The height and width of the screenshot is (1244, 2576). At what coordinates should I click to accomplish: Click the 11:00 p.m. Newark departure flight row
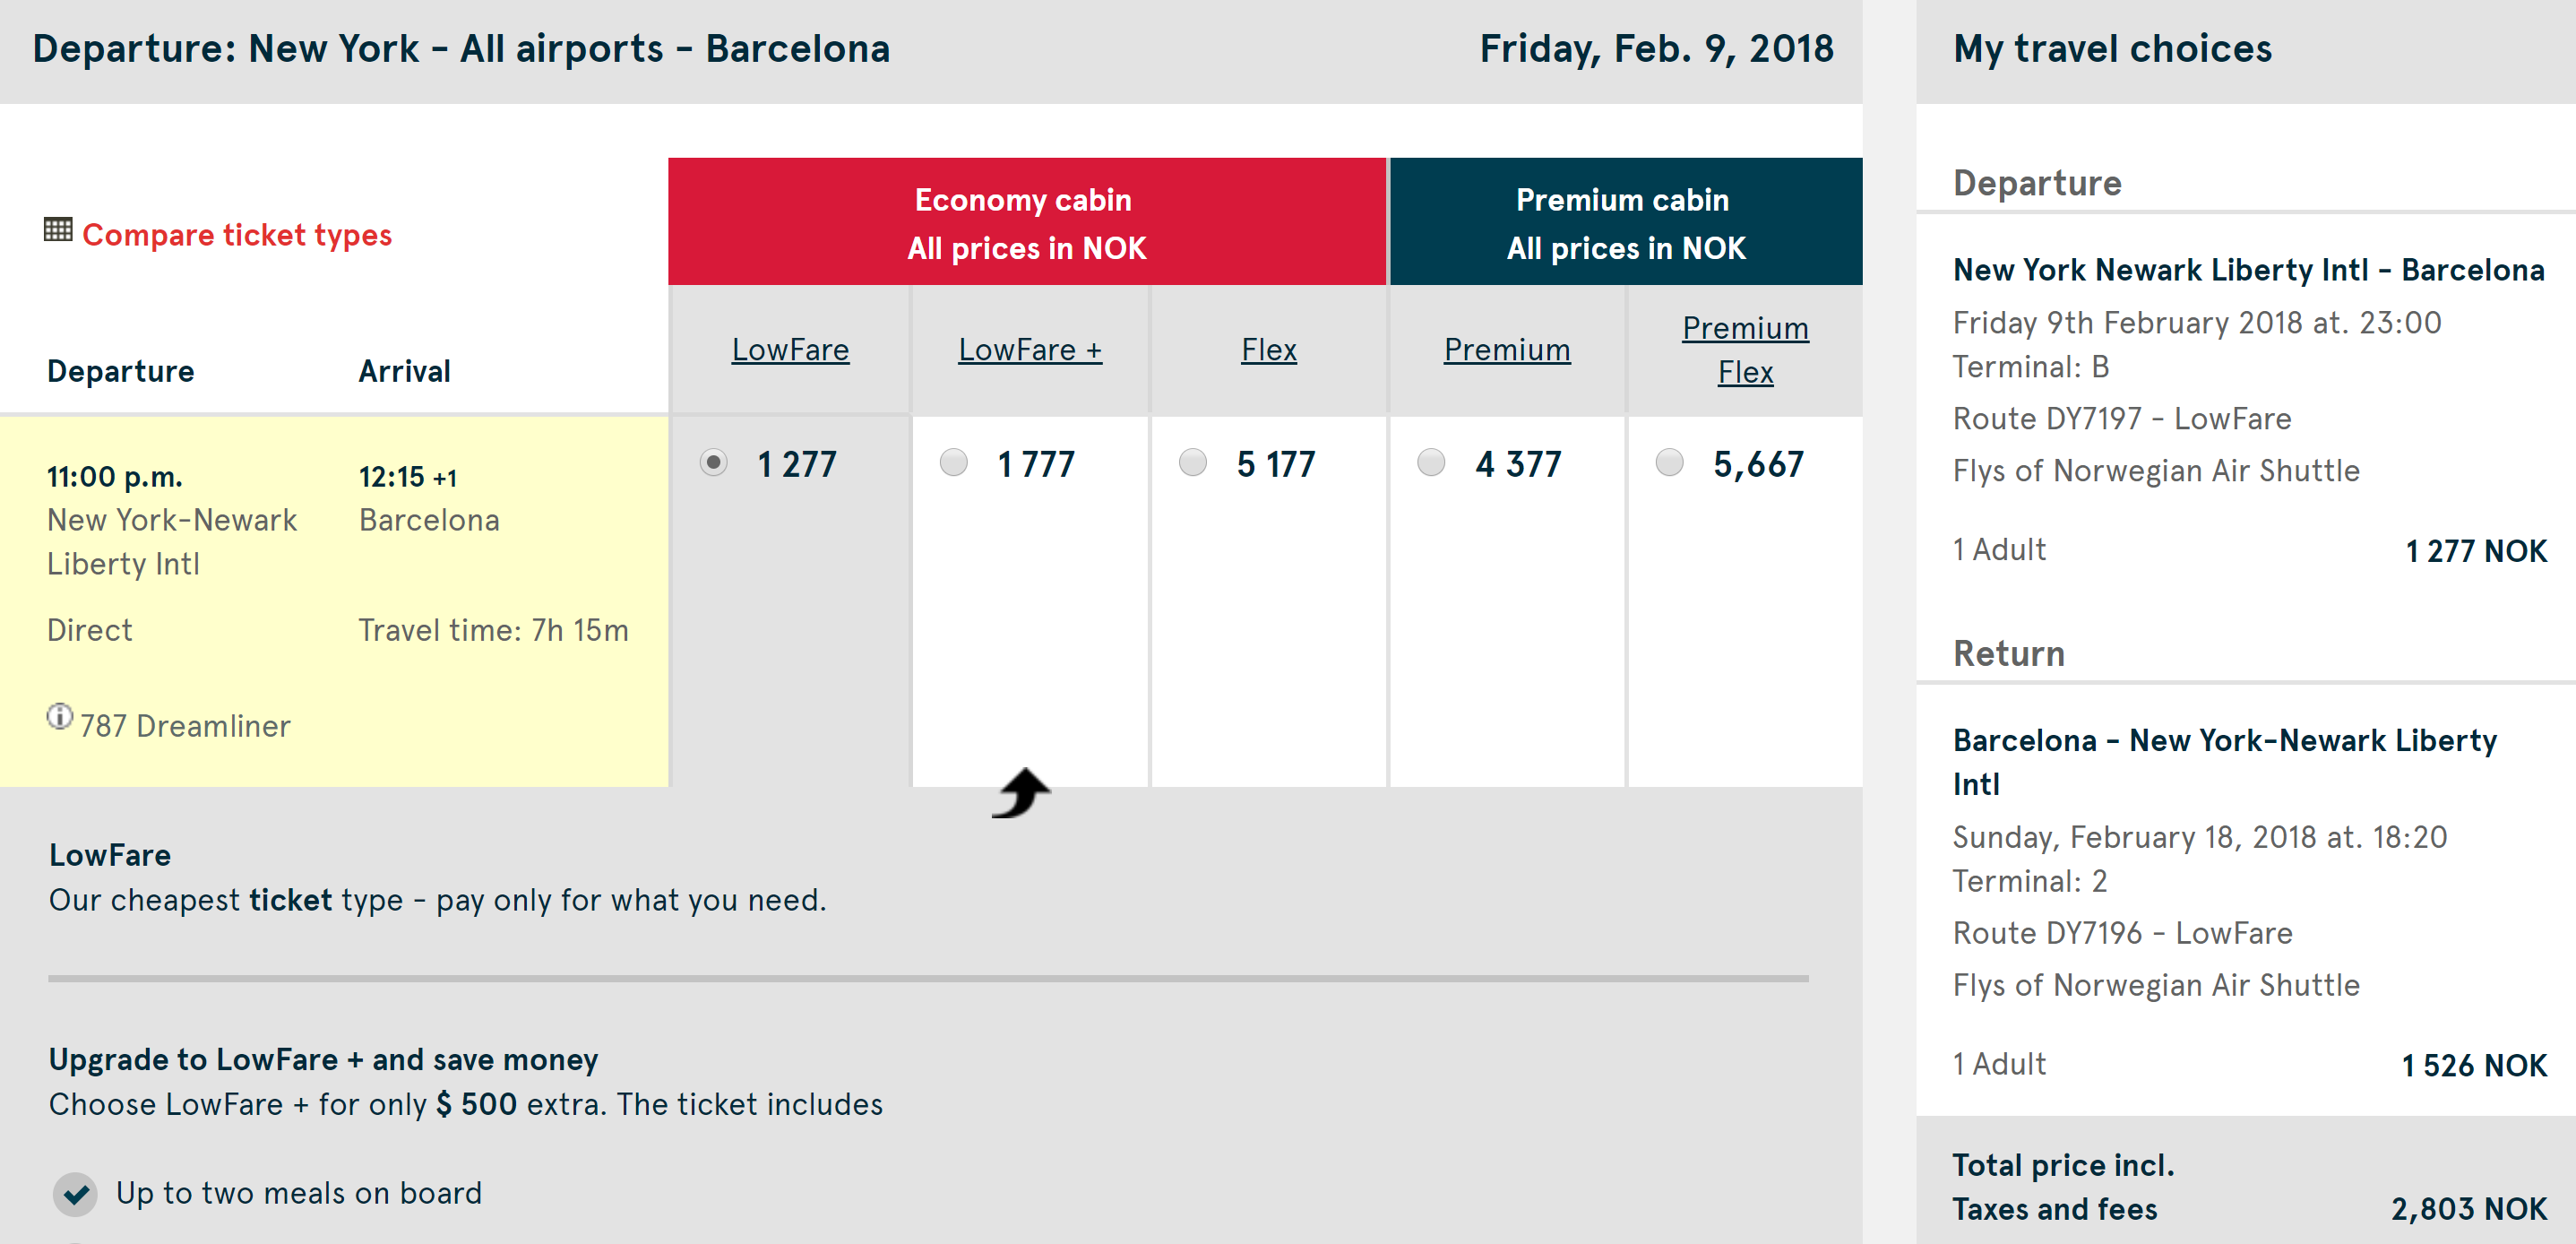(x=334, y=600)
